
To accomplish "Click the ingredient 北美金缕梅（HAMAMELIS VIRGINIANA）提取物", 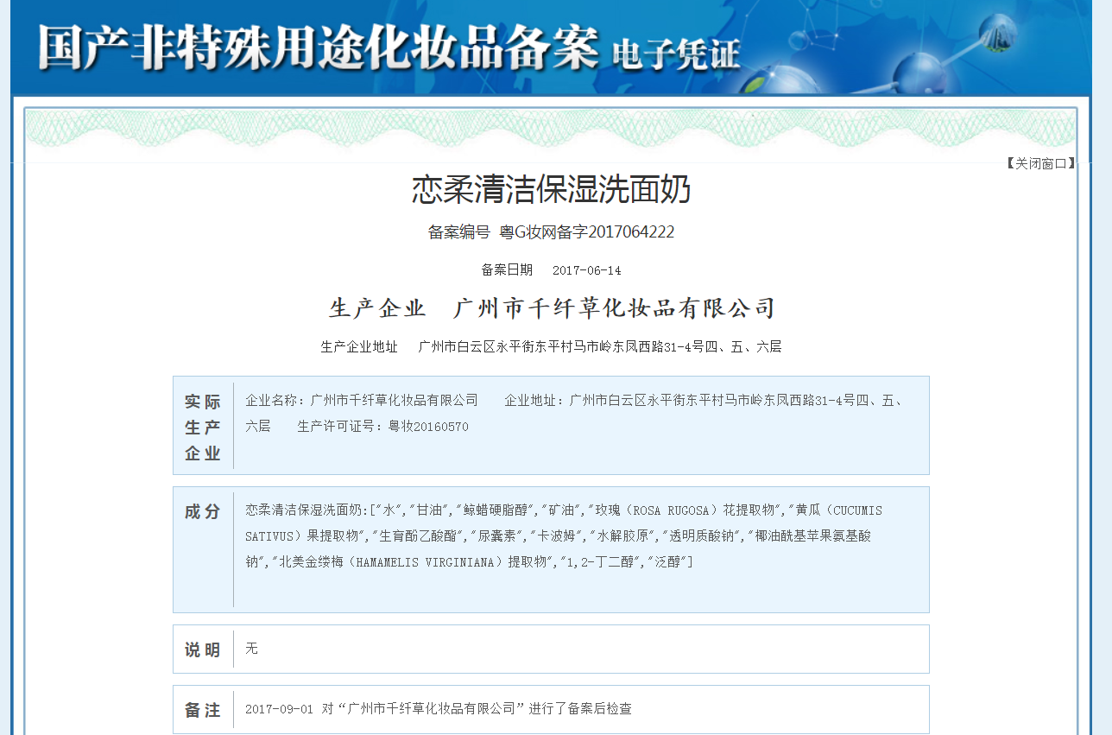I will point(414,562).
